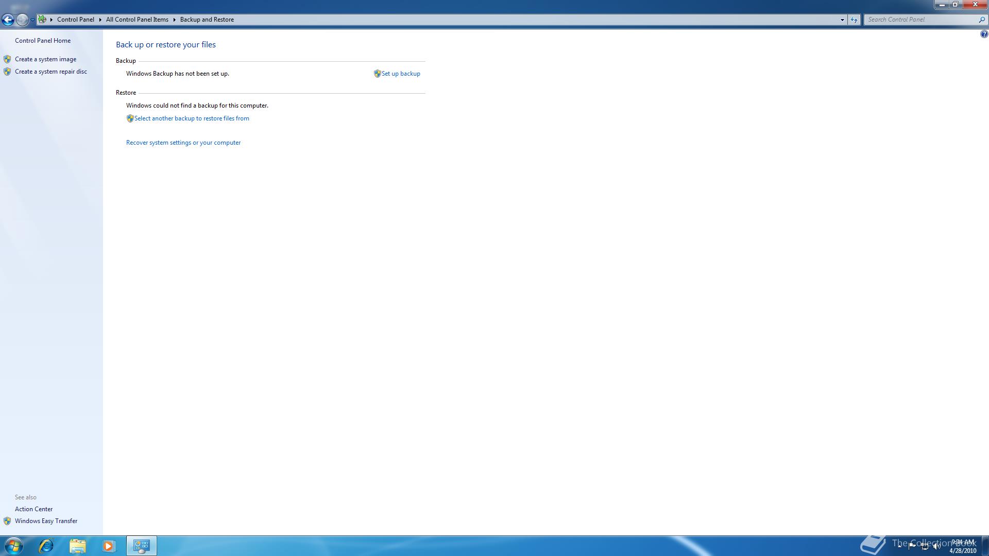Screen dimensions: 989x556
Task: Close the Backup and Restore window
Action: (975, 5)
